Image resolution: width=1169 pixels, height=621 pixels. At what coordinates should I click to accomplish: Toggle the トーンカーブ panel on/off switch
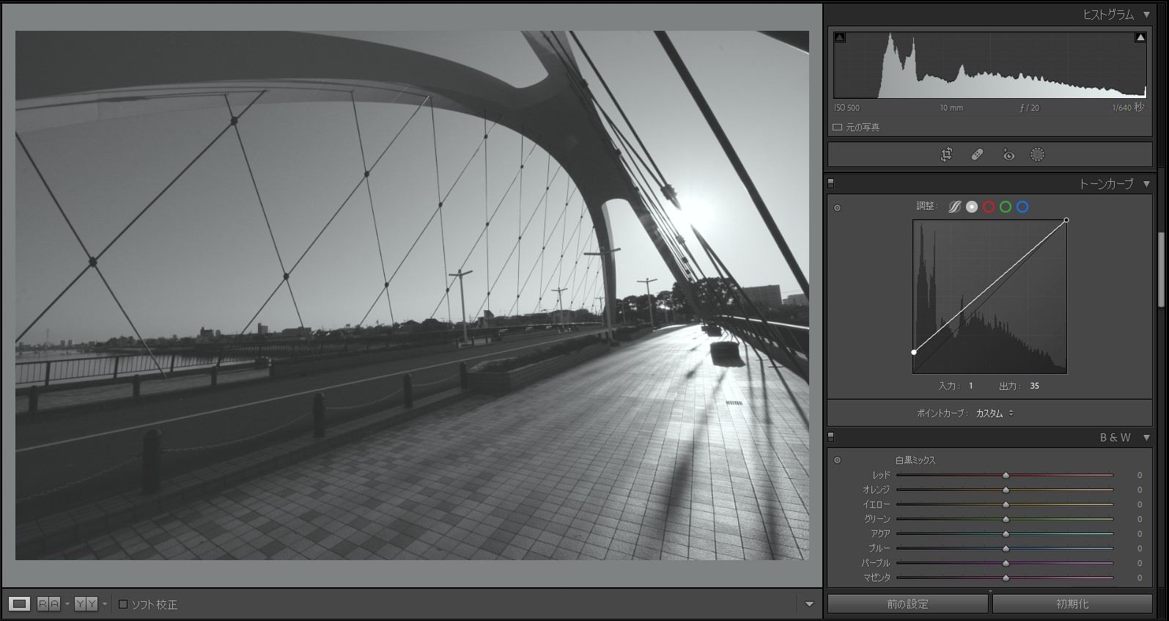(831, 183)
